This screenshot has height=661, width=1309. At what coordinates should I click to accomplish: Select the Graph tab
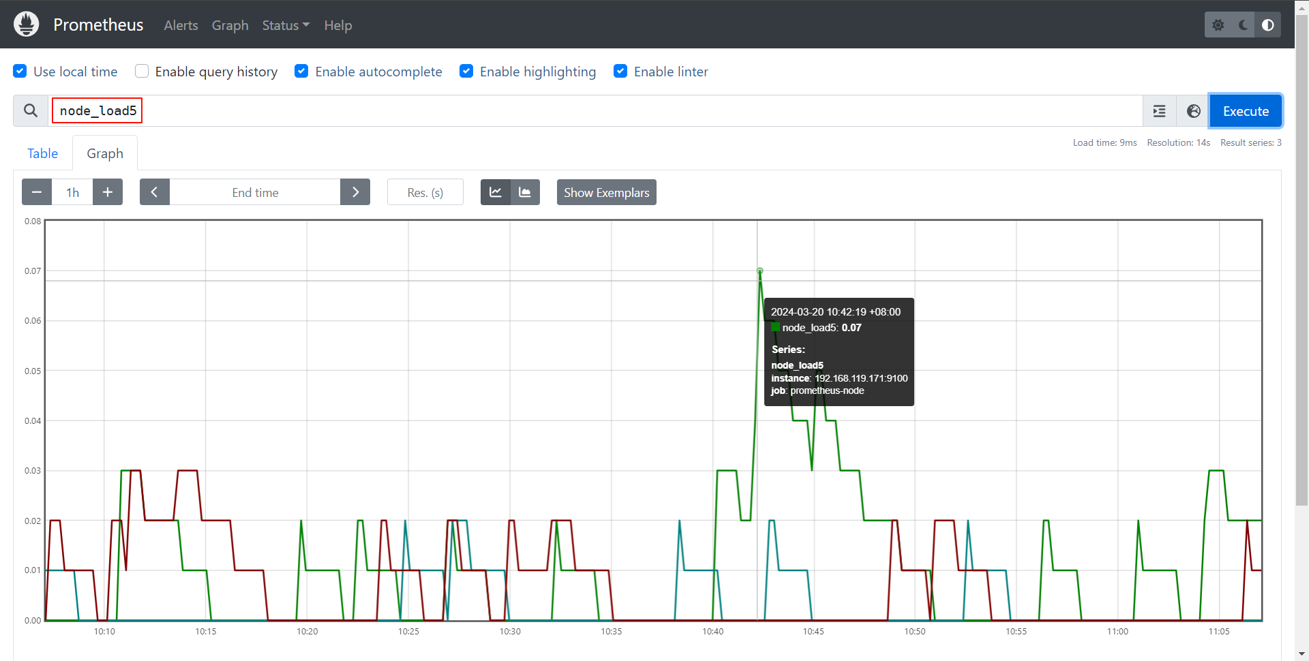[105, 153]
